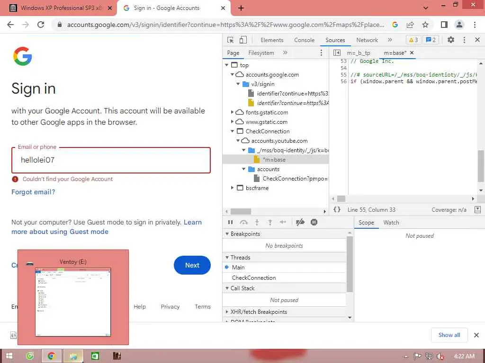Open the Sources navigator three-dot menu

[x=321, y=53]
